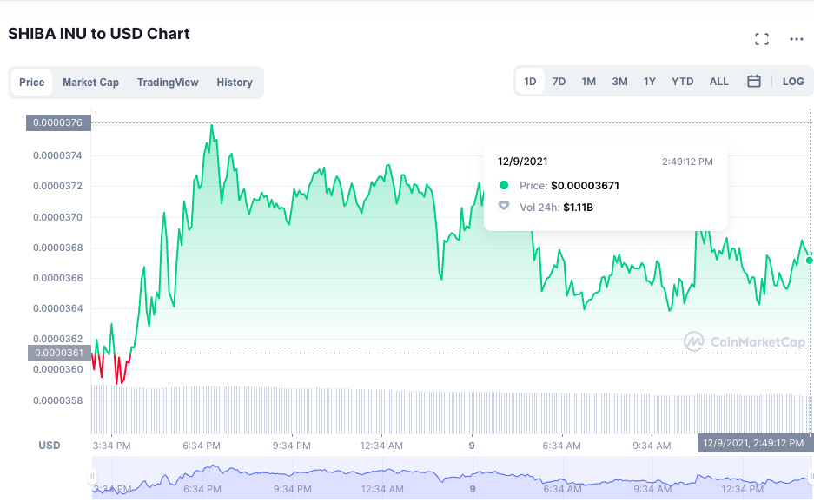Click the USD currency label
Image resolution: width=814 pixels, height=502 pixels.
click(x=50, y=446)
